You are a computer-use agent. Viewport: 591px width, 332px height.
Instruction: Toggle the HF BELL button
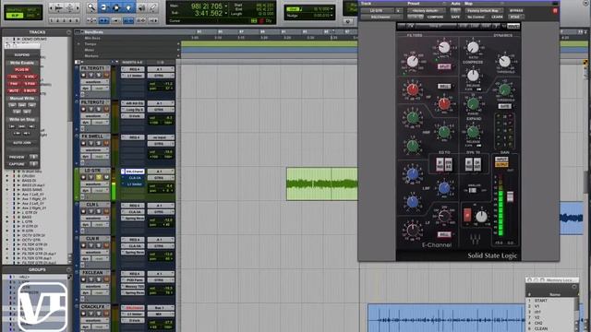pyautogui.click(x=444, y=86)
